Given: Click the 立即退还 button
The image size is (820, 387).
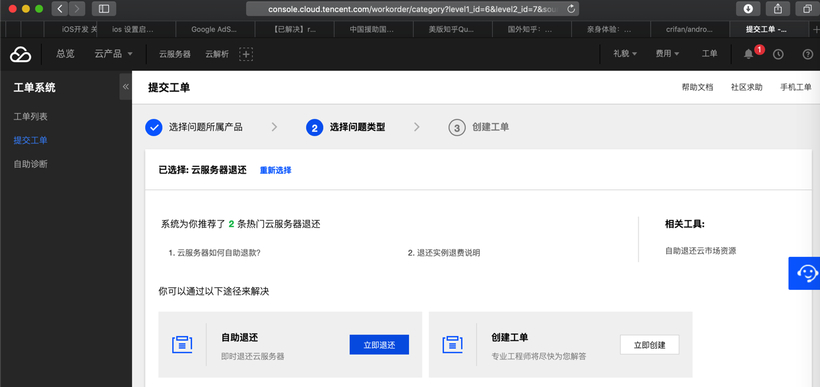Looking at the screenshot, I should [379, 345].
